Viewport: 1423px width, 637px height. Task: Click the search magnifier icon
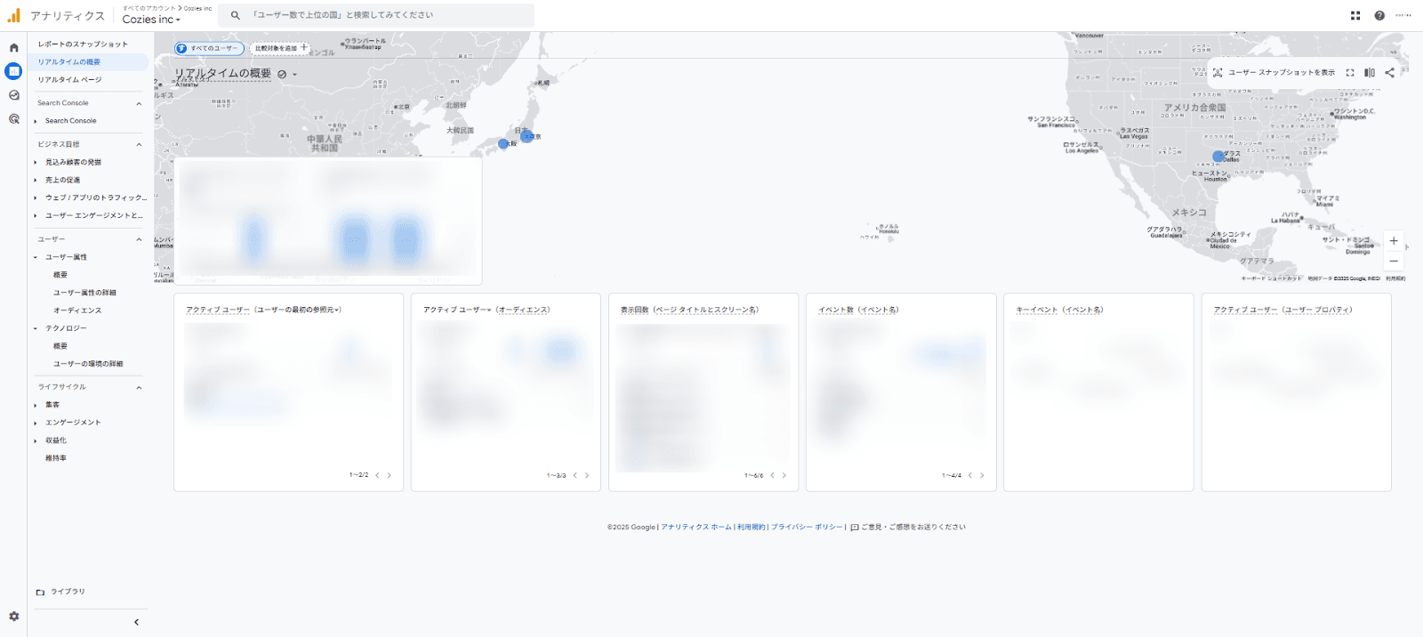click(235, 15)
